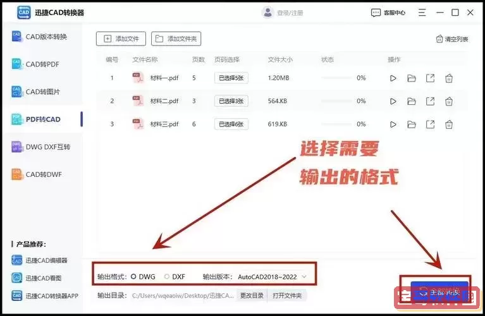Open folder icon for 材料三.pdf row
The height and width of the screenshot is (316, 485).
click(x=412, y=125)
